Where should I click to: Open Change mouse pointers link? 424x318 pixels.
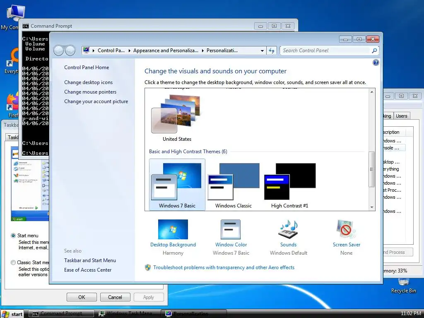[90, 92]
